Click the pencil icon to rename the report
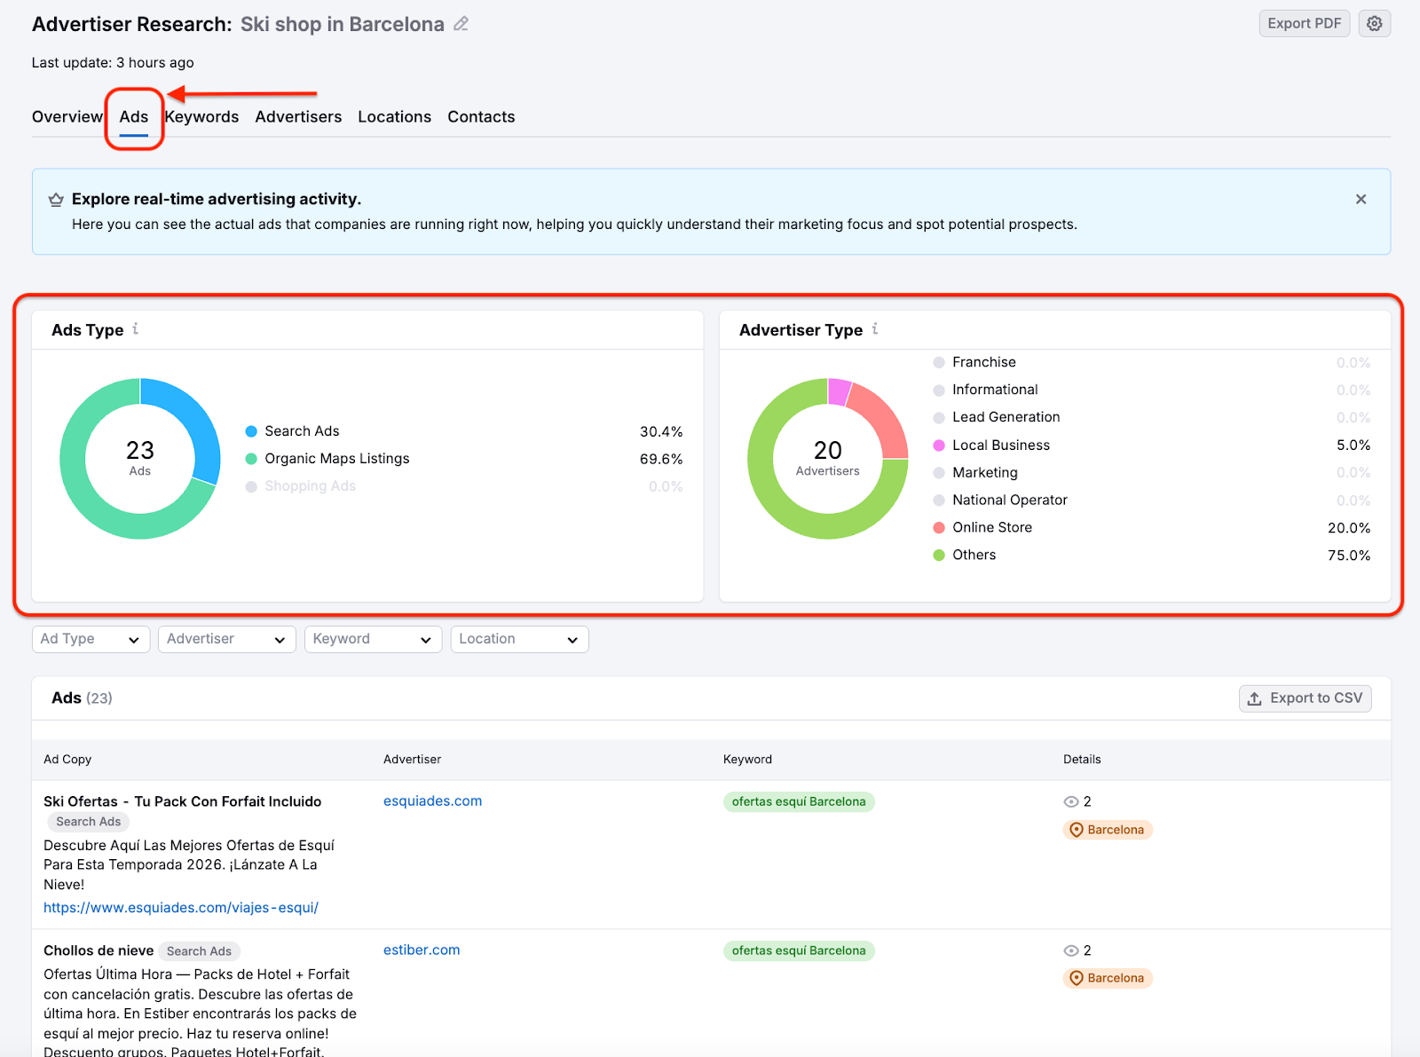The width and height of the screenshot is (1420, 1057). (x=461, y=24)
